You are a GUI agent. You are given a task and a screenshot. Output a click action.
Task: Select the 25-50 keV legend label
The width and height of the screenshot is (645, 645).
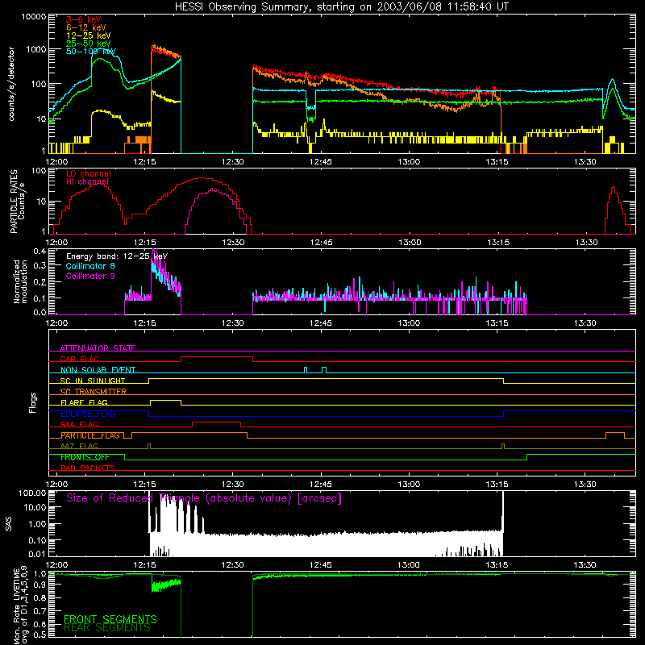89,44
